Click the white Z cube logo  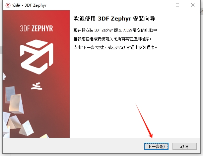tap(36, 57)
